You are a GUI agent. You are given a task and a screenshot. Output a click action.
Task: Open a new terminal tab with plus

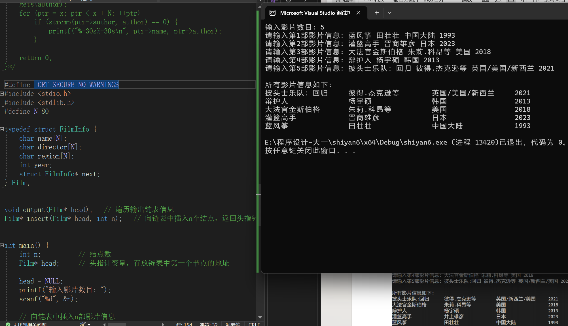[x=377, y=13]
